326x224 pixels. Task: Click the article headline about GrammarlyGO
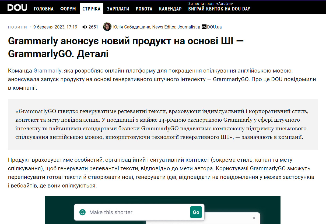click(126, 48)
